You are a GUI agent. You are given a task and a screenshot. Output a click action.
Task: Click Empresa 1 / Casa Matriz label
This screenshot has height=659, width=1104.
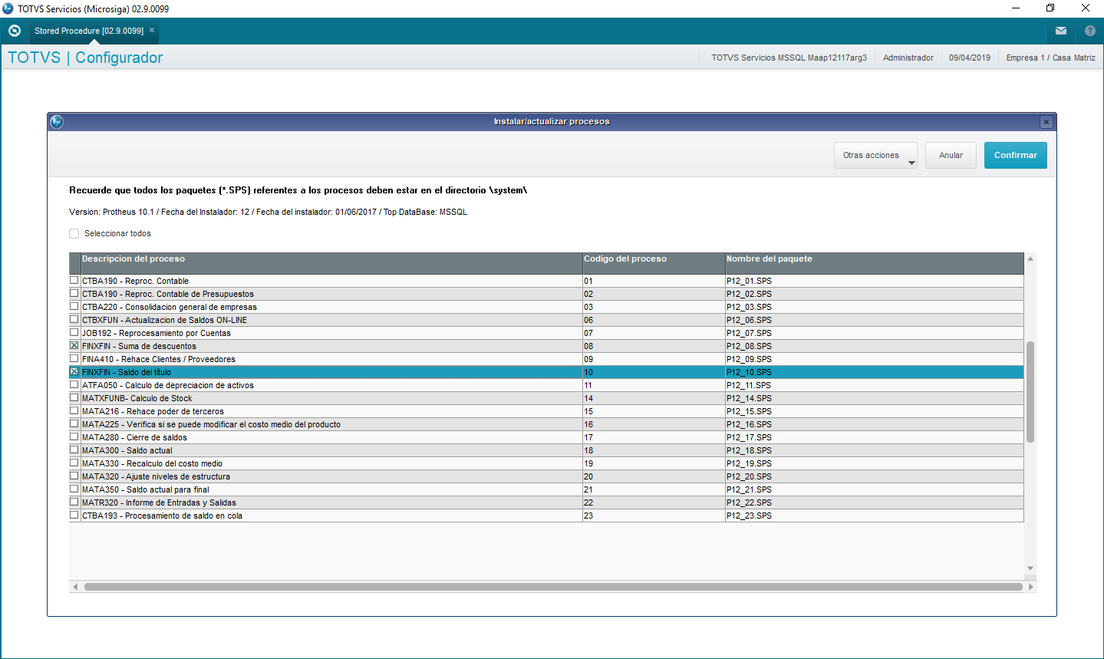pyautogui.click(x=1051, y=58)
